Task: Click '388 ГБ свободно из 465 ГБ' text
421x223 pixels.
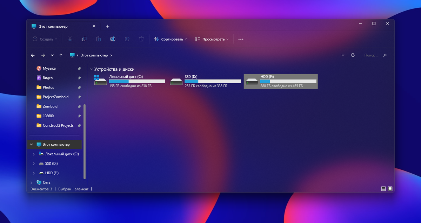Action: point(282,86)
